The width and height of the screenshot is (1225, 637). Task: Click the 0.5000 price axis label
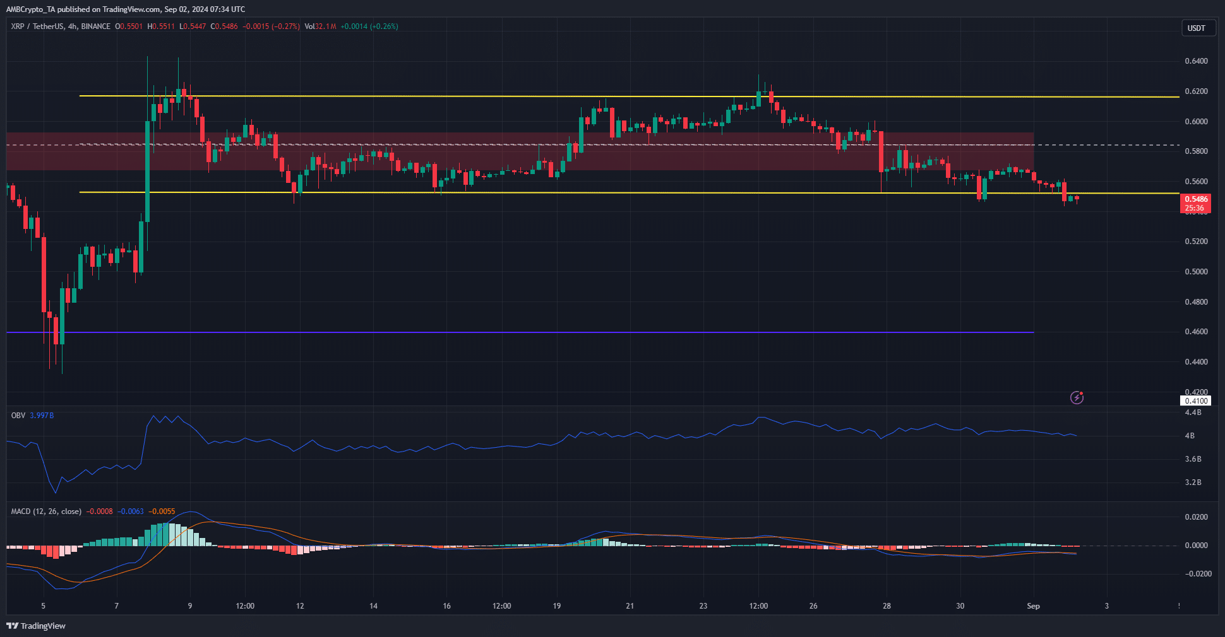[1196, 272]
